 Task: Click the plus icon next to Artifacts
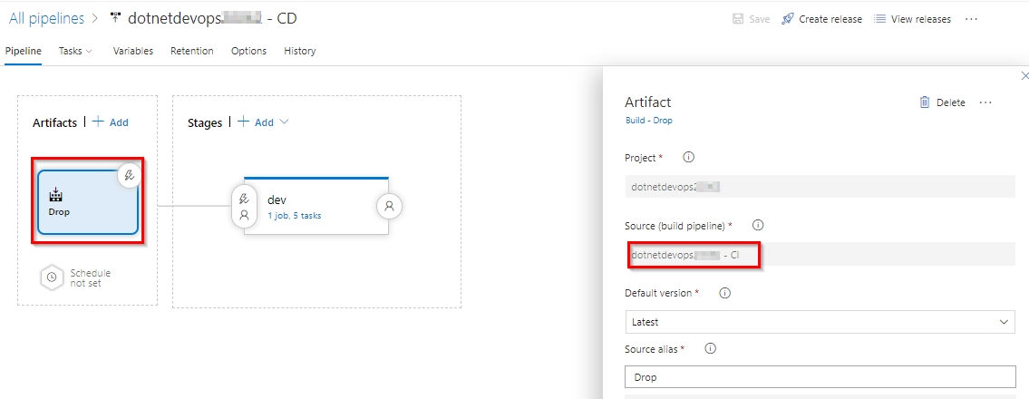[99, 122]
